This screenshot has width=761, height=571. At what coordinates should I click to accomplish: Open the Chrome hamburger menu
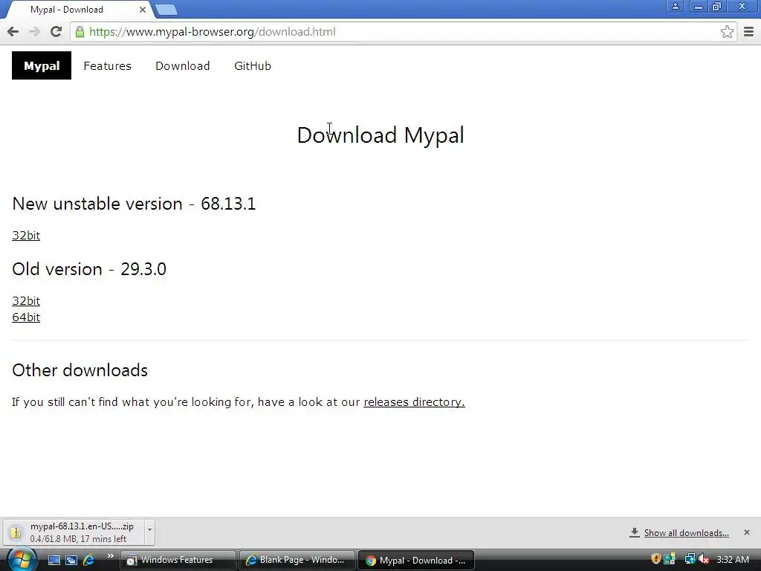(x=748, y=32)
